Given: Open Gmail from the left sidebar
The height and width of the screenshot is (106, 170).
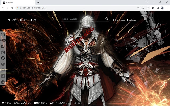Looking at the screenshot, I should point(3,34).
